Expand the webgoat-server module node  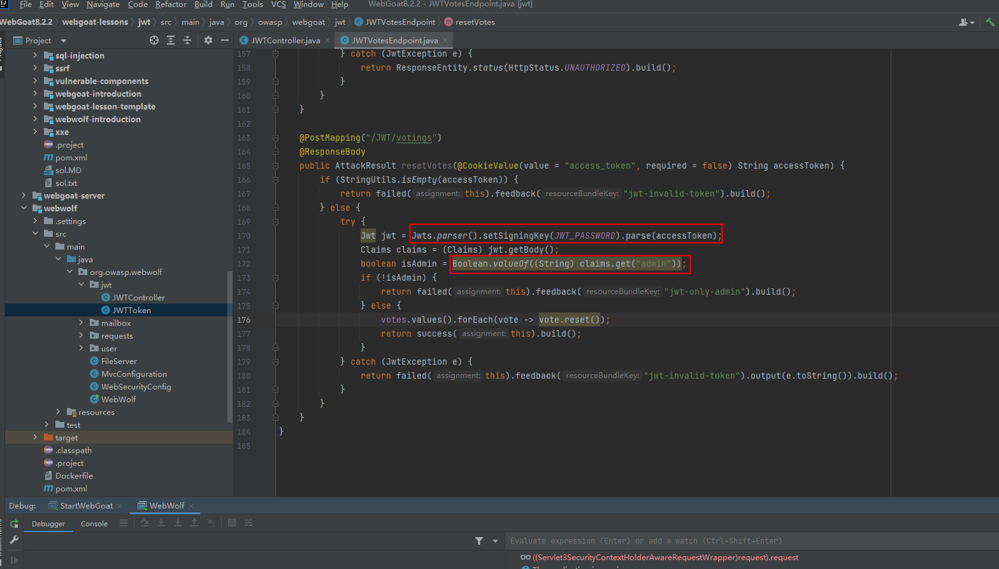pos(24,195)
